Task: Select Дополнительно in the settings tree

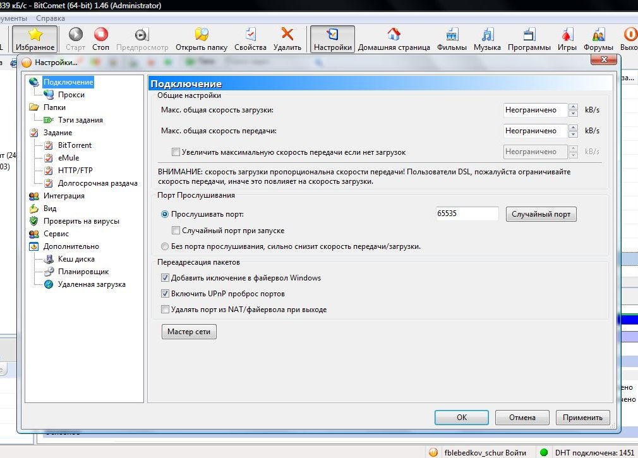Action: (x=71, y=246)
